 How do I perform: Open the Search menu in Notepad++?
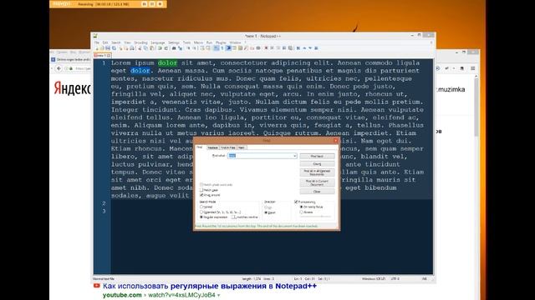click(x=116, y=42)
